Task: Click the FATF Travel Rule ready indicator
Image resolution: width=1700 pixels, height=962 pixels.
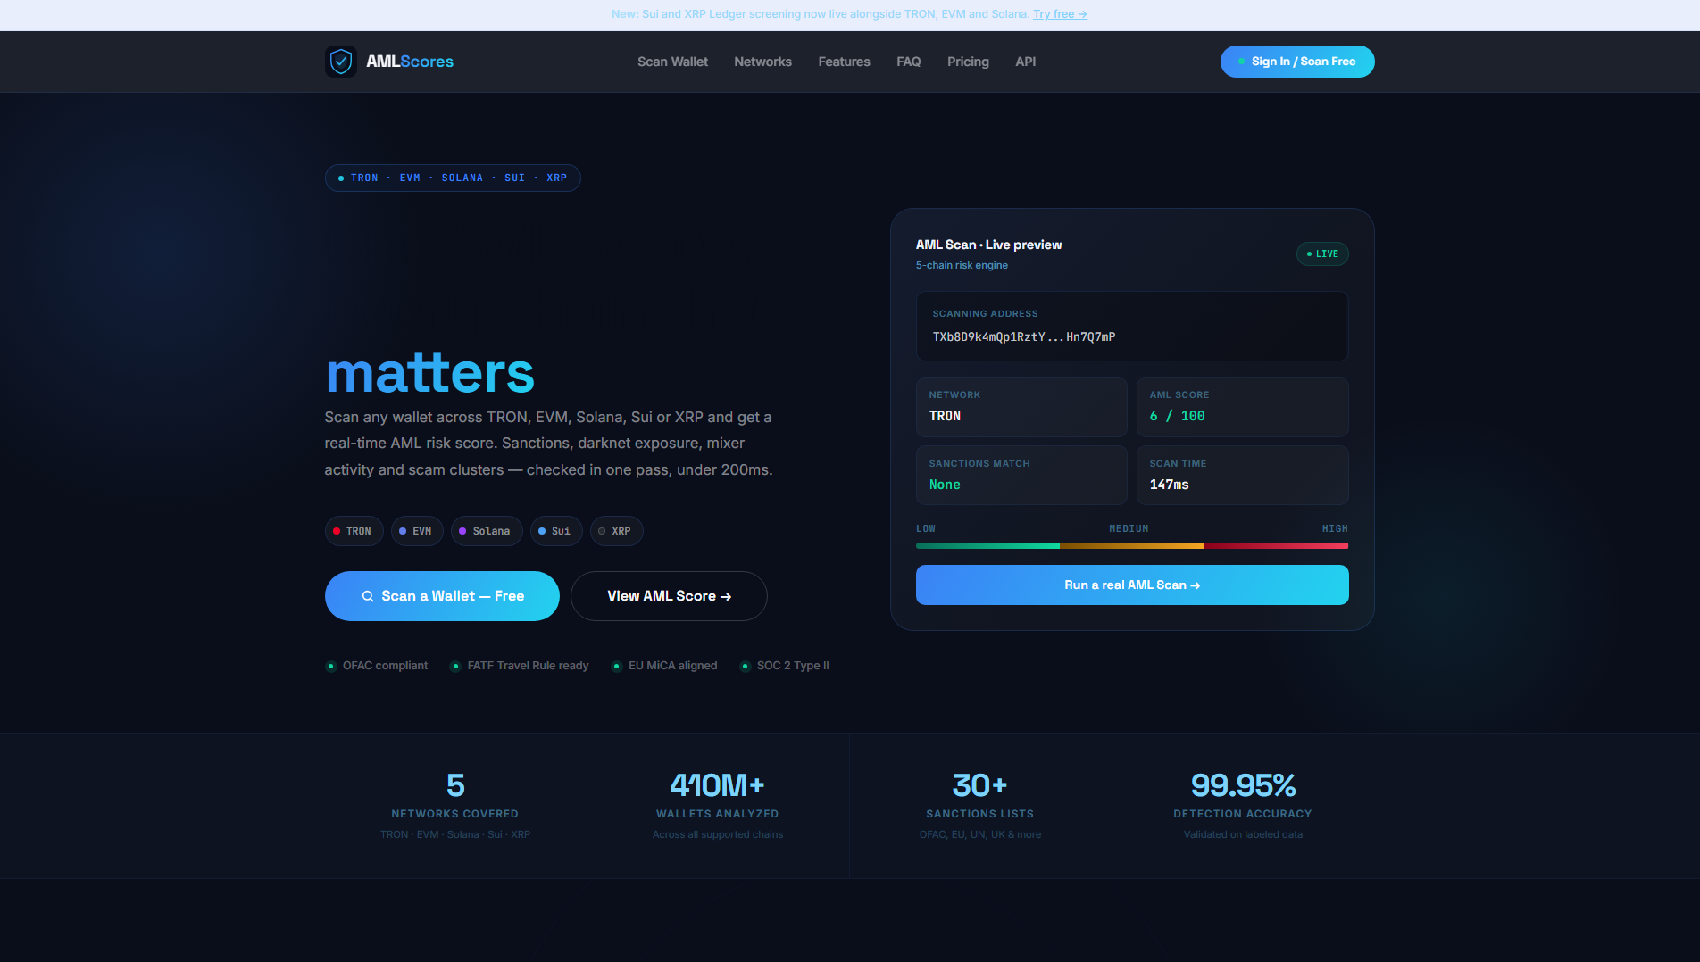Action: tap(520, 666)
